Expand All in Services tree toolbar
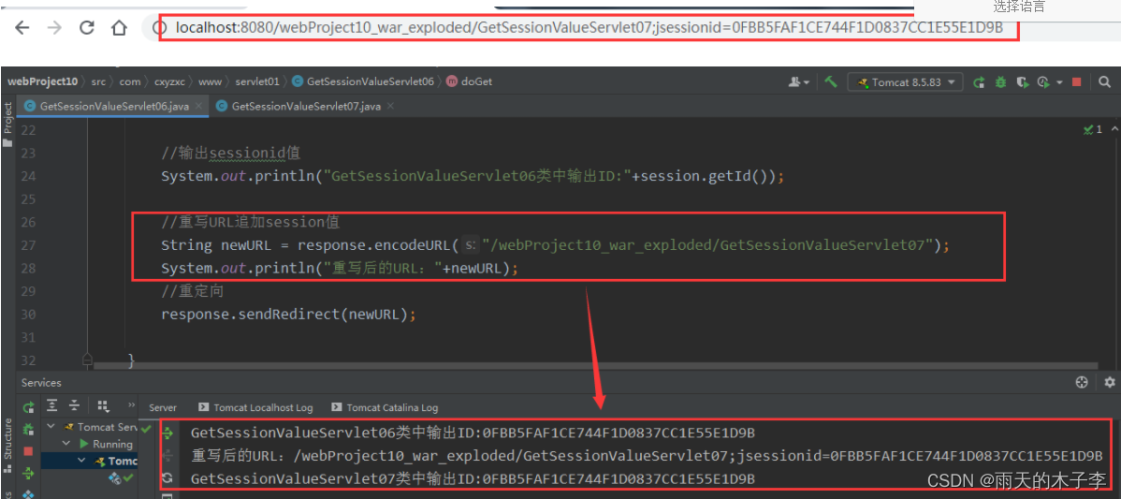Screen dimensions: 1121x499 pyautogui.click(x=52, y=406)
